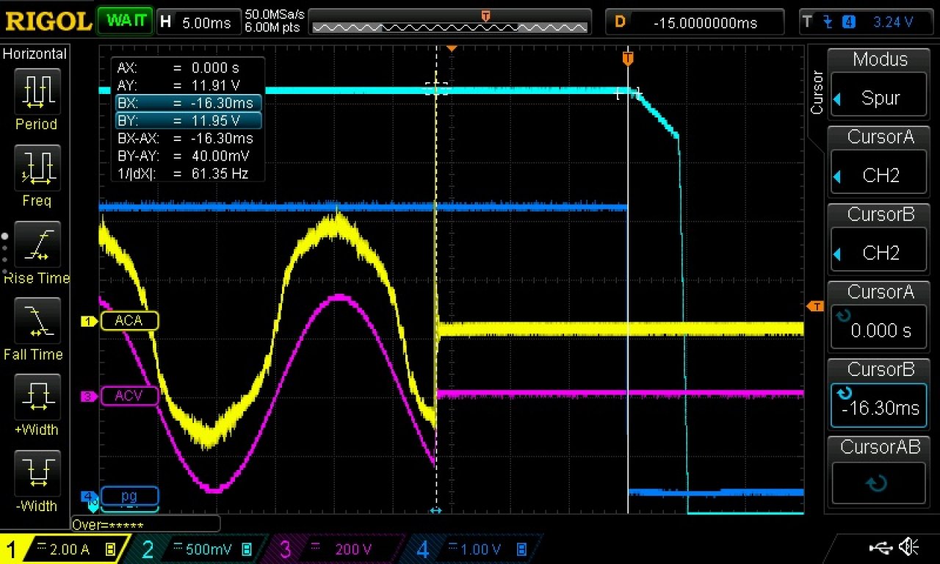Select the Rise Time measurement icon
940x564 pixels.
tap(37, 246)
